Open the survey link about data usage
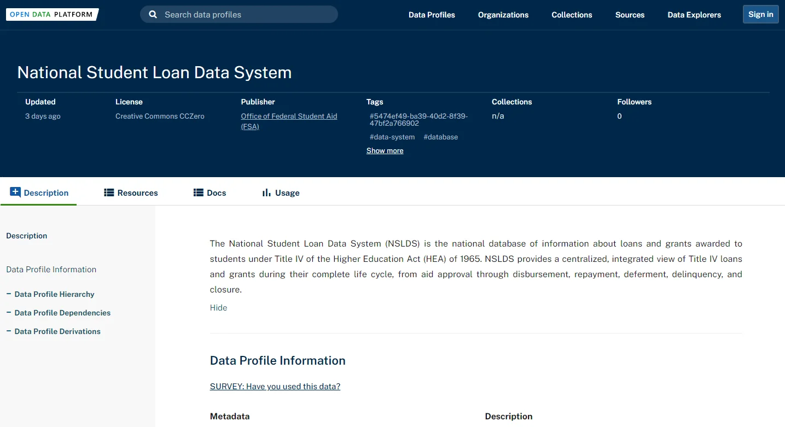The width and height of the screenshot is (785, 427). click(x=275, y=387)
